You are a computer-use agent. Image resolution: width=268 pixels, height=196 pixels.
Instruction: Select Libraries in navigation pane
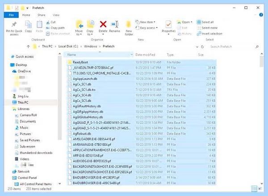pyautogui.click(x=21, y=109)
